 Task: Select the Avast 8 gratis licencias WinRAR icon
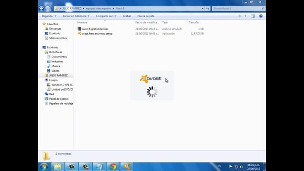tap(79, 28)
